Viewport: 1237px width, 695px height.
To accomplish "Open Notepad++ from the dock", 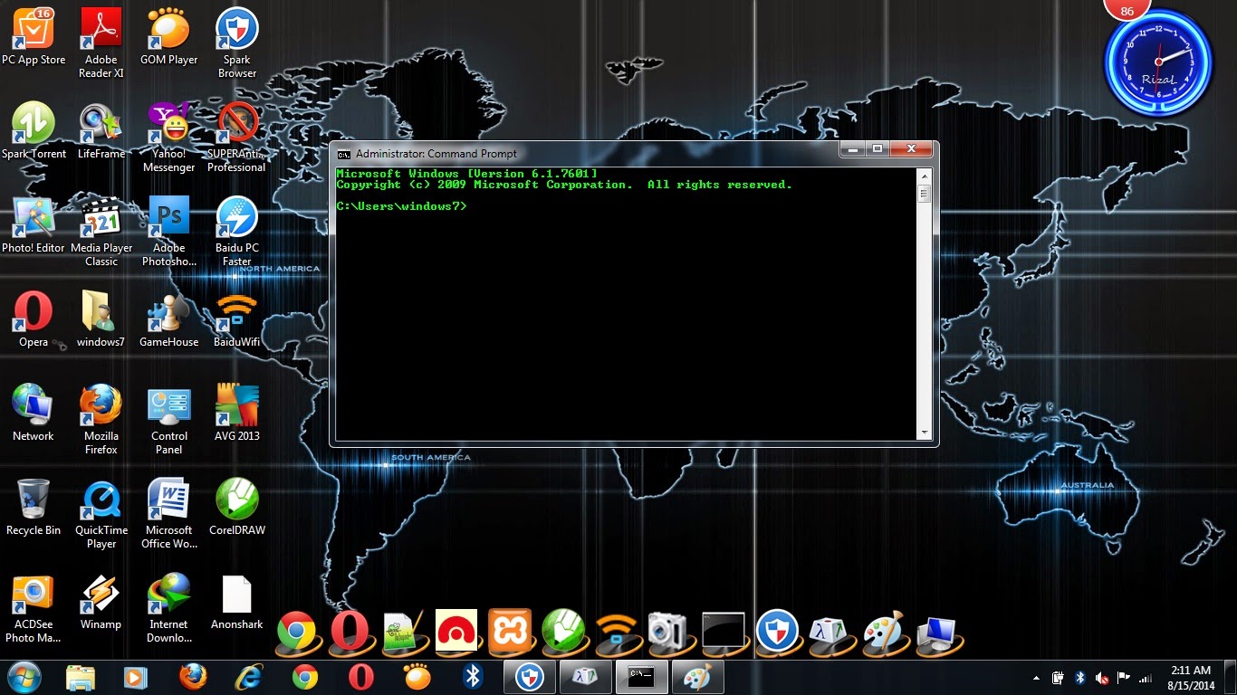I will [404, 632].
